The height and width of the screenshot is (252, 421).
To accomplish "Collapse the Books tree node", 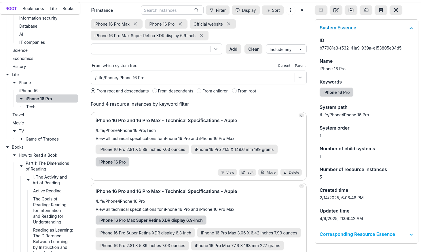I will [7, 147].
